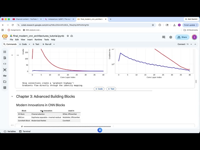Open the table of contents sidebar icon
The image size is (200, 150).
coord(5,52)
